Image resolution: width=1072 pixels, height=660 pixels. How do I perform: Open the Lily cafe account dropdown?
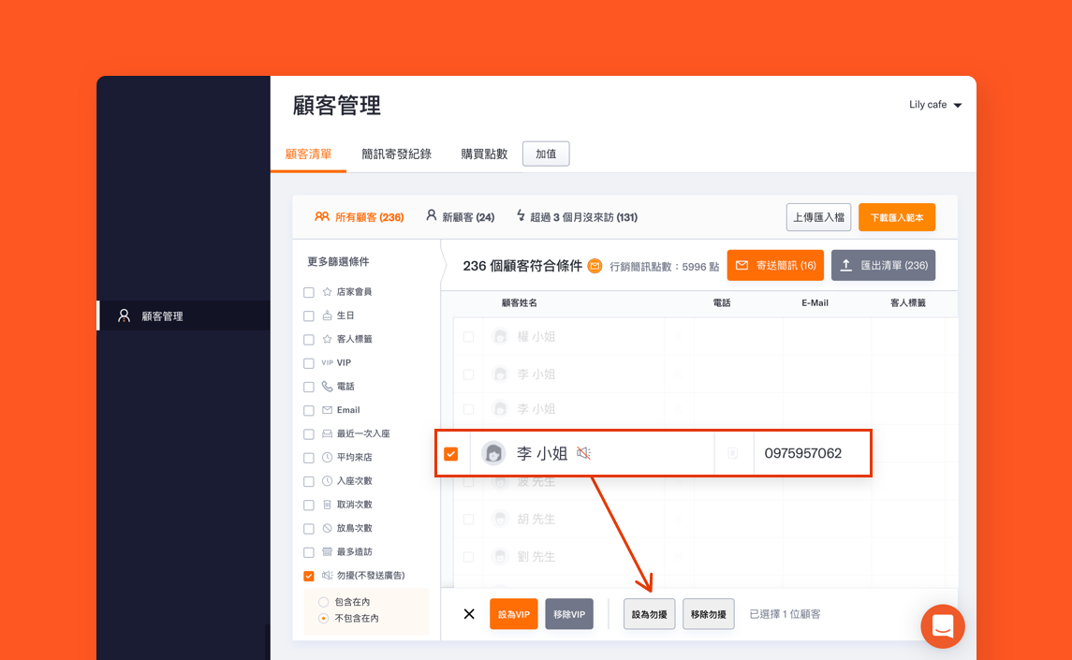pyautogui.click(x=935, y=105)
